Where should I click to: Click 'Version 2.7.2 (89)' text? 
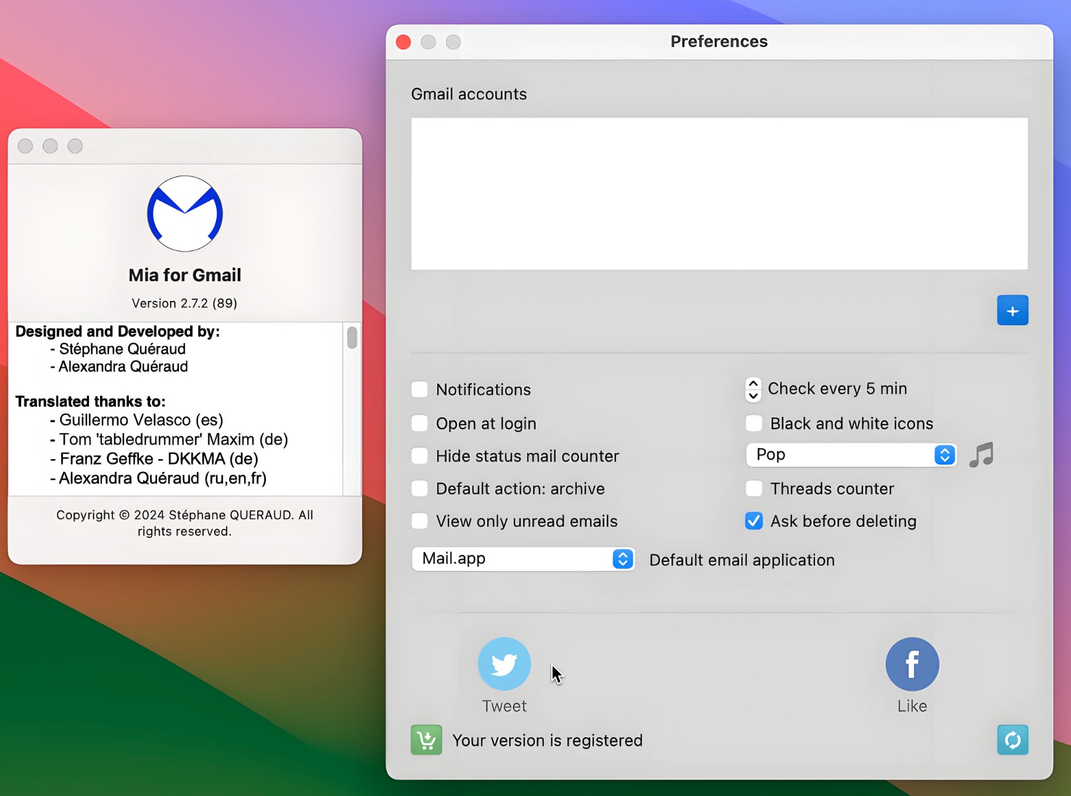pos(184,303)
